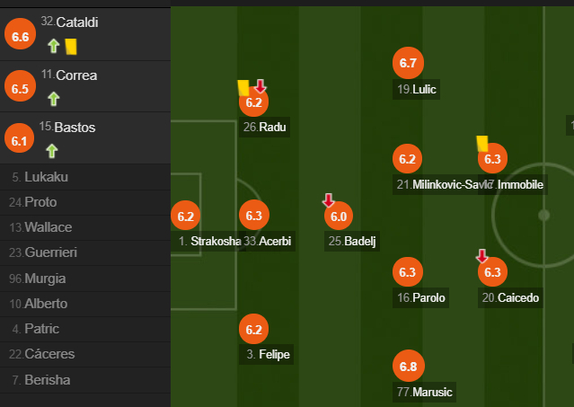
Task: Click Caicedo's red substituted-off arrow
Action: click(x=482, y=256)
